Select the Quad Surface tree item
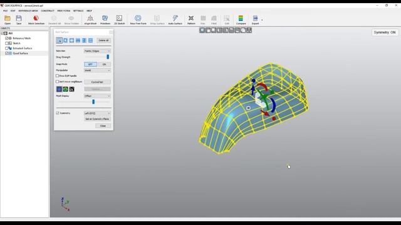The height and width of the screenshot is (225, 401). pos(20,53)
